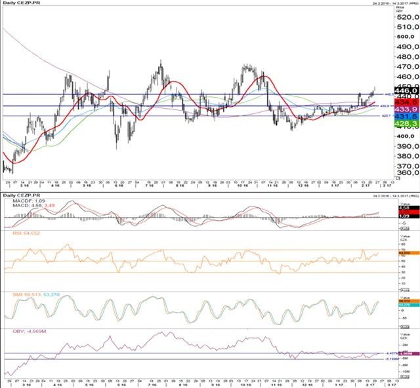
Task: Click the 420,7 support line label
Action: pos(387,116)
